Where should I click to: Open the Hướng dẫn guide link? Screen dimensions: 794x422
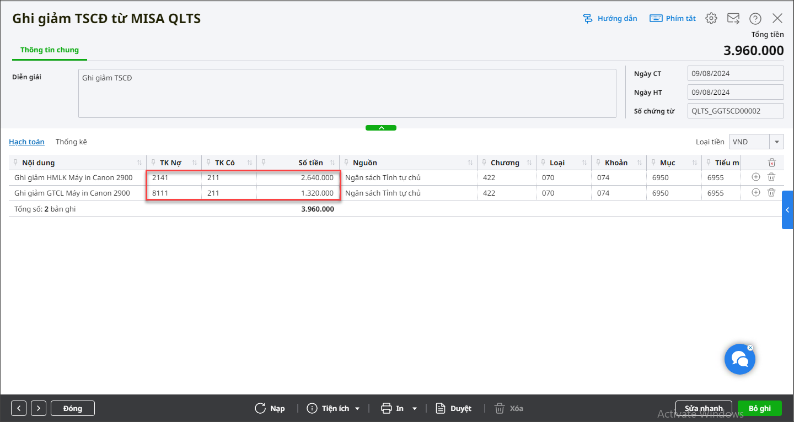(610, 18)
